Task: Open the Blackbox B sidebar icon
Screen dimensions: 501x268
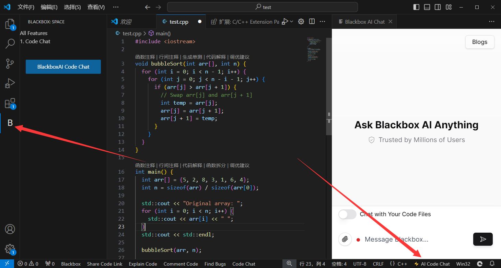Action: 10,123
